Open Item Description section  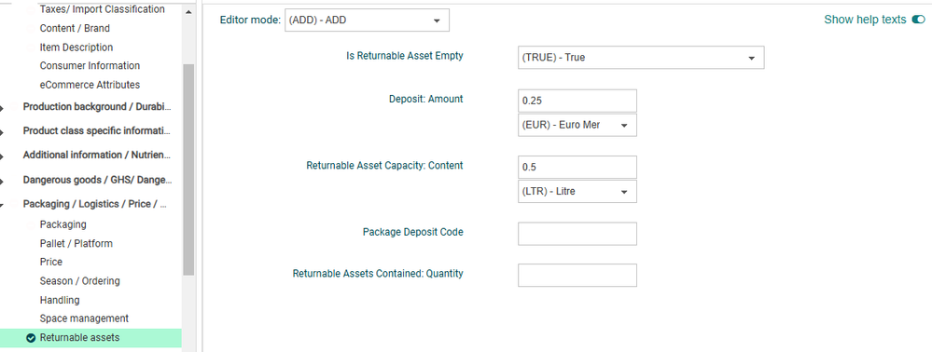tap(77, 47)
